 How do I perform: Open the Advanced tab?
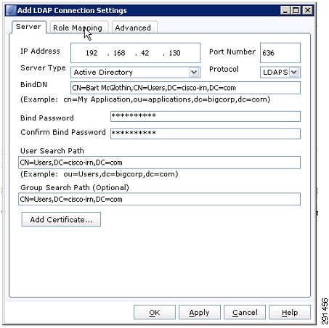(x=133, y=28)
